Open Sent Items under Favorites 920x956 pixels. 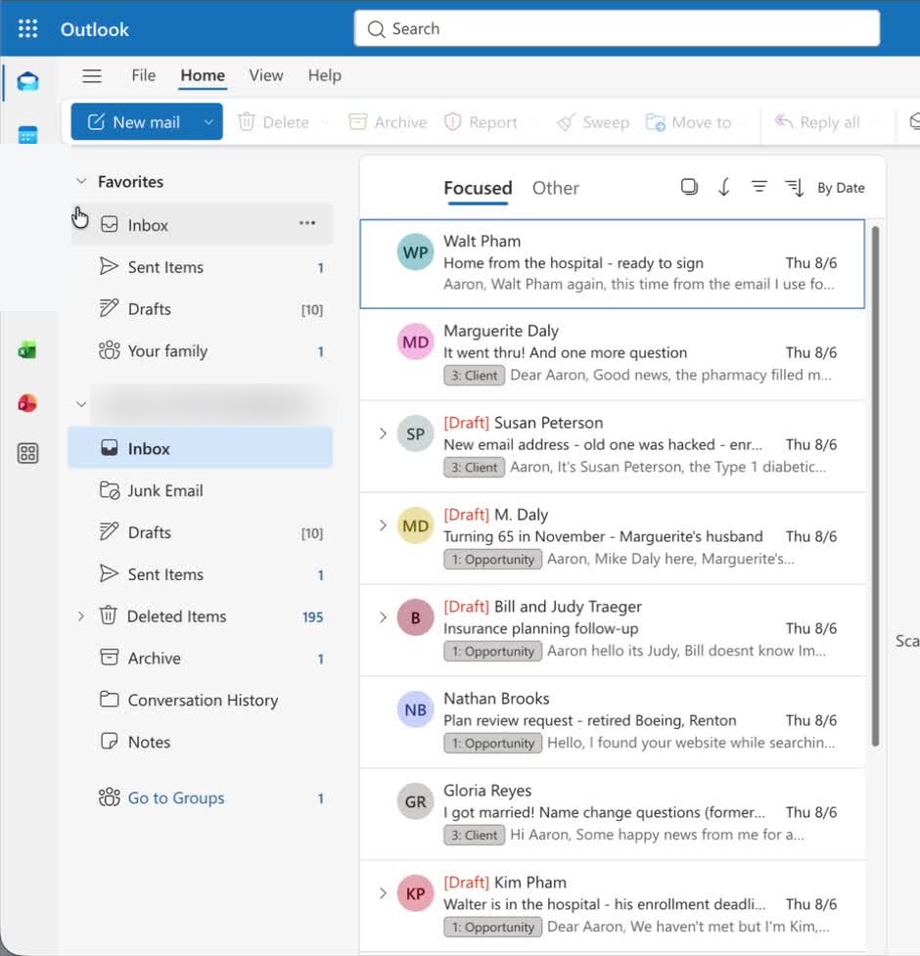202,267
